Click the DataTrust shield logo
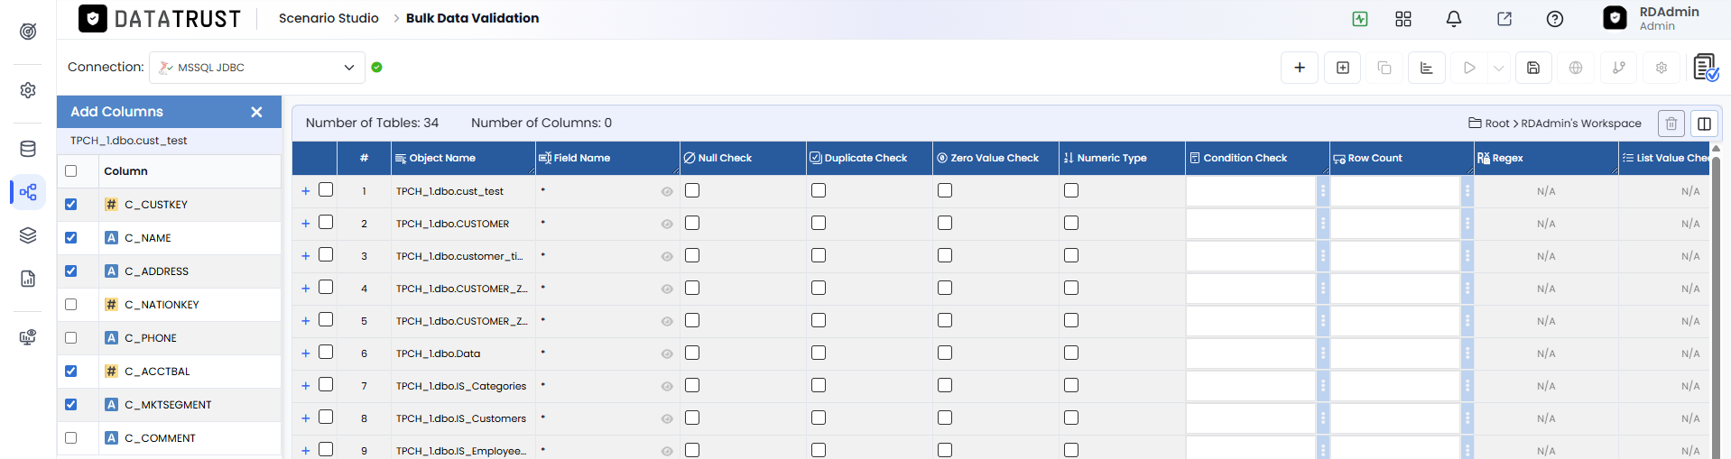This screenshot has width=1731, height=459. pyautogui.click(x=92, y=19)
